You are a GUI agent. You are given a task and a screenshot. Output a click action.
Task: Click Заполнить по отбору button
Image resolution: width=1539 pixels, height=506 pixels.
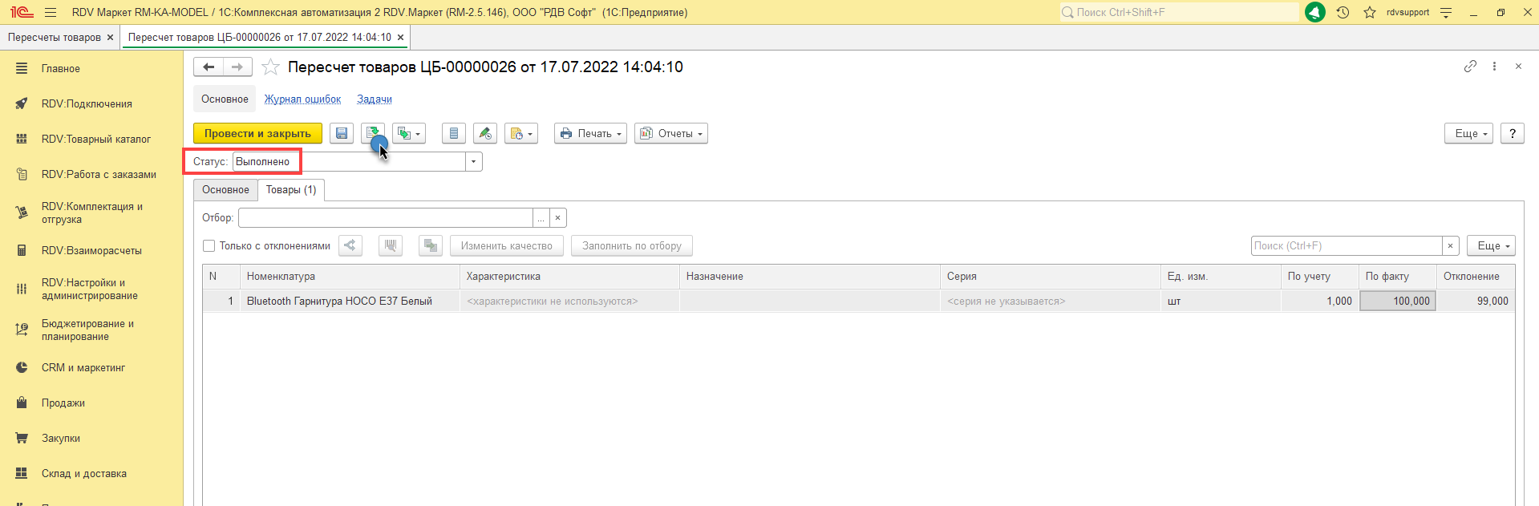click(632, 246)
